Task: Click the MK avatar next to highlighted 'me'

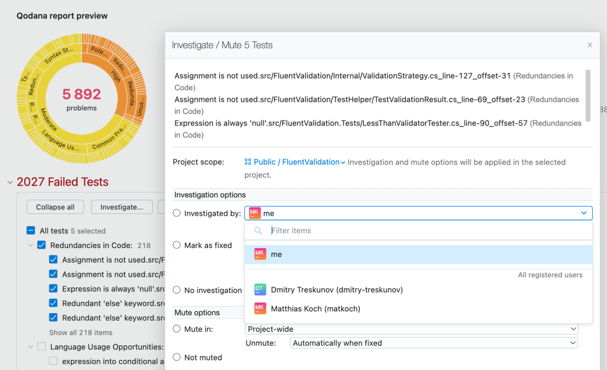Action: click(x=260, y=254)
